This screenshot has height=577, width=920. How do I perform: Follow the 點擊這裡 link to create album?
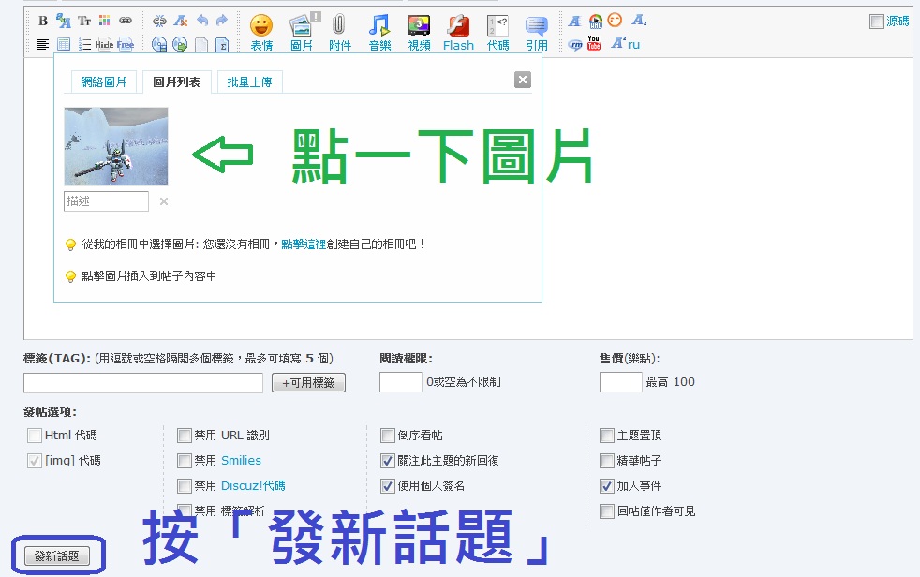click(304, 244)
